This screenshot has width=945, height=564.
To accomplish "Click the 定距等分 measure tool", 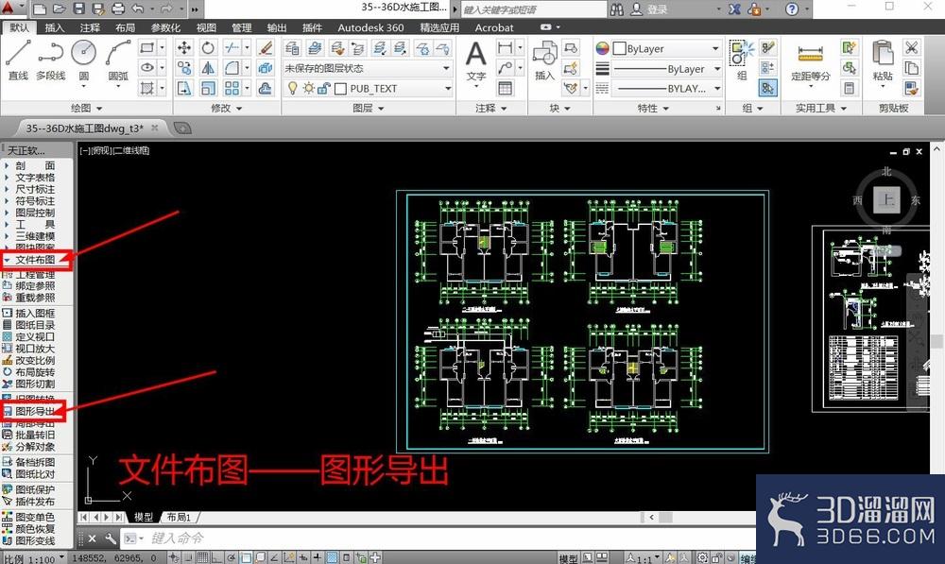I will click(810, 62).
